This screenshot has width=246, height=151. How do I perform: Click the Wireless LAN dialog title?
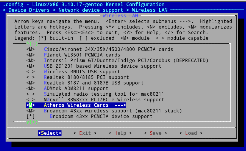(120, 16)
